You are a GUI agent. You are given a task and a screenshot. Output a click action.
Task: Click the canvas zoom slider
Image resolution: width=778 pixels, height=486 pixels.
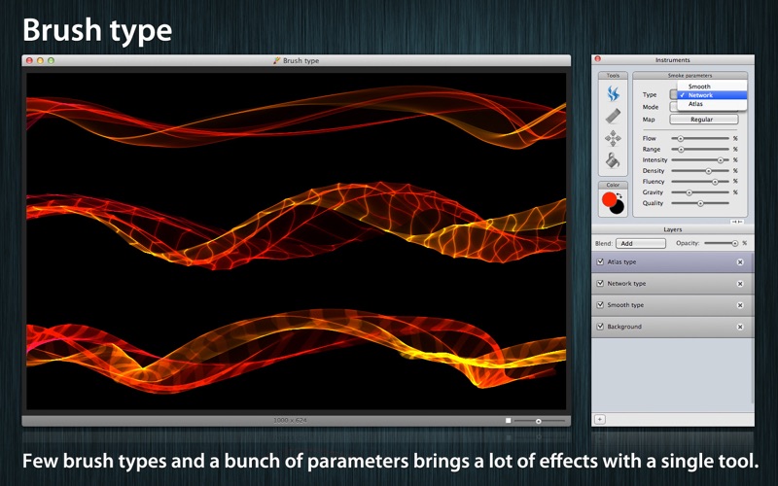(x=539, y=421)
